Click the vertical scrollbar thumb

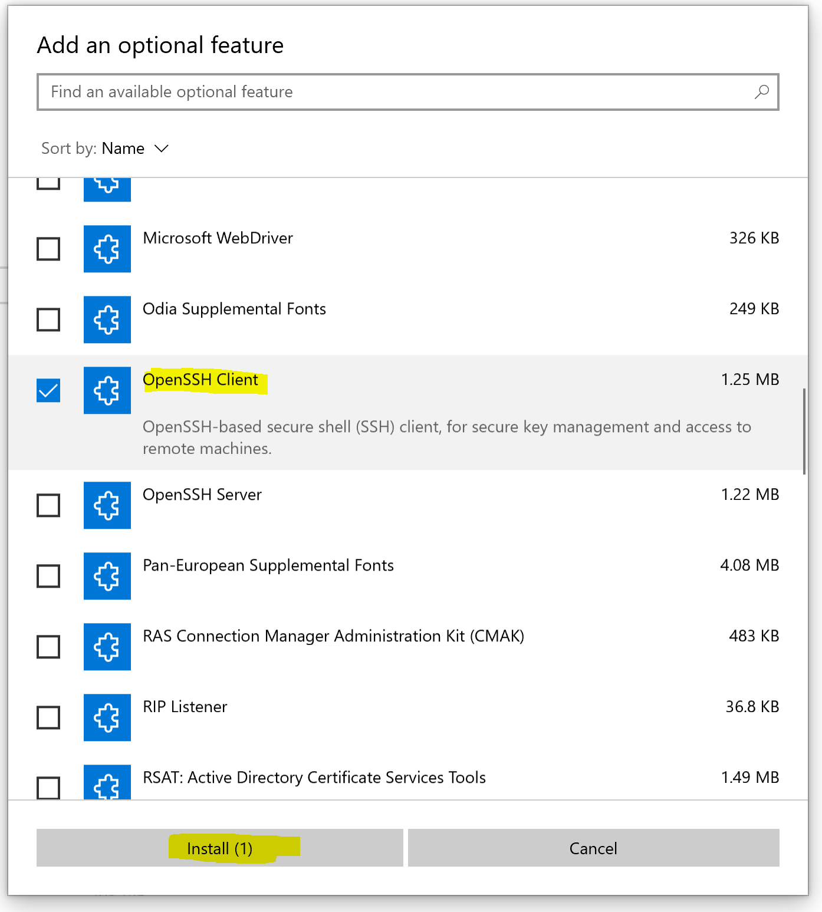[804, 431]
